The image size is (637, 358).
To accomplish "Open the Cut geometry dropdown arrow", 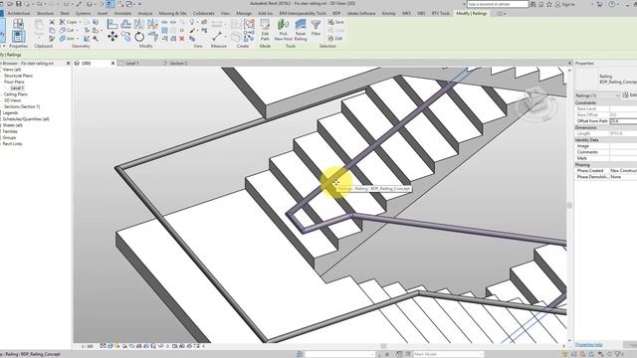I will pyautogui.click(x=78, y=30).
